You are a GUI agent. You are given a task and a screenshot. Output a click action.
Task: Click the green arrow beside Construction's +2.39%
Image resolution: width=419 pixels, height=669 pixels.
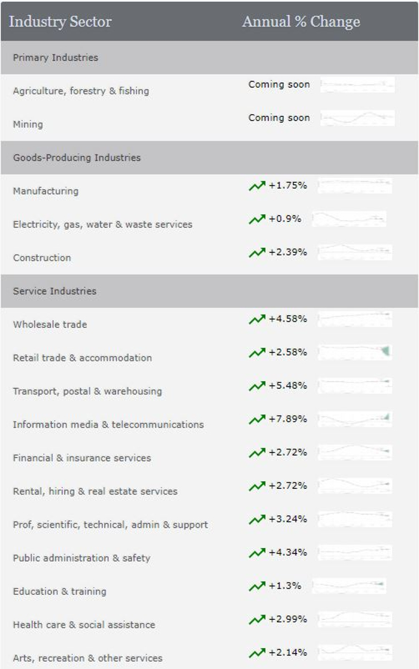pyautogui.click(x=257, y=252)
